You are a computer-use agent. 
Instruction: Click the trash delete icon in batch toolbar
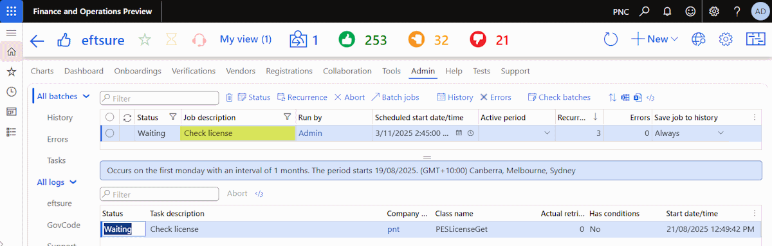229,97
